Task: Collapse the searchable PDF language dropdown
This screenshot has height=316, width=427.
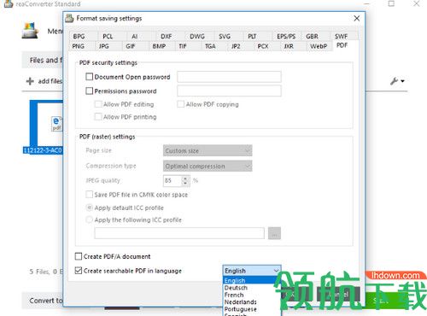Action: click(276, 271)
